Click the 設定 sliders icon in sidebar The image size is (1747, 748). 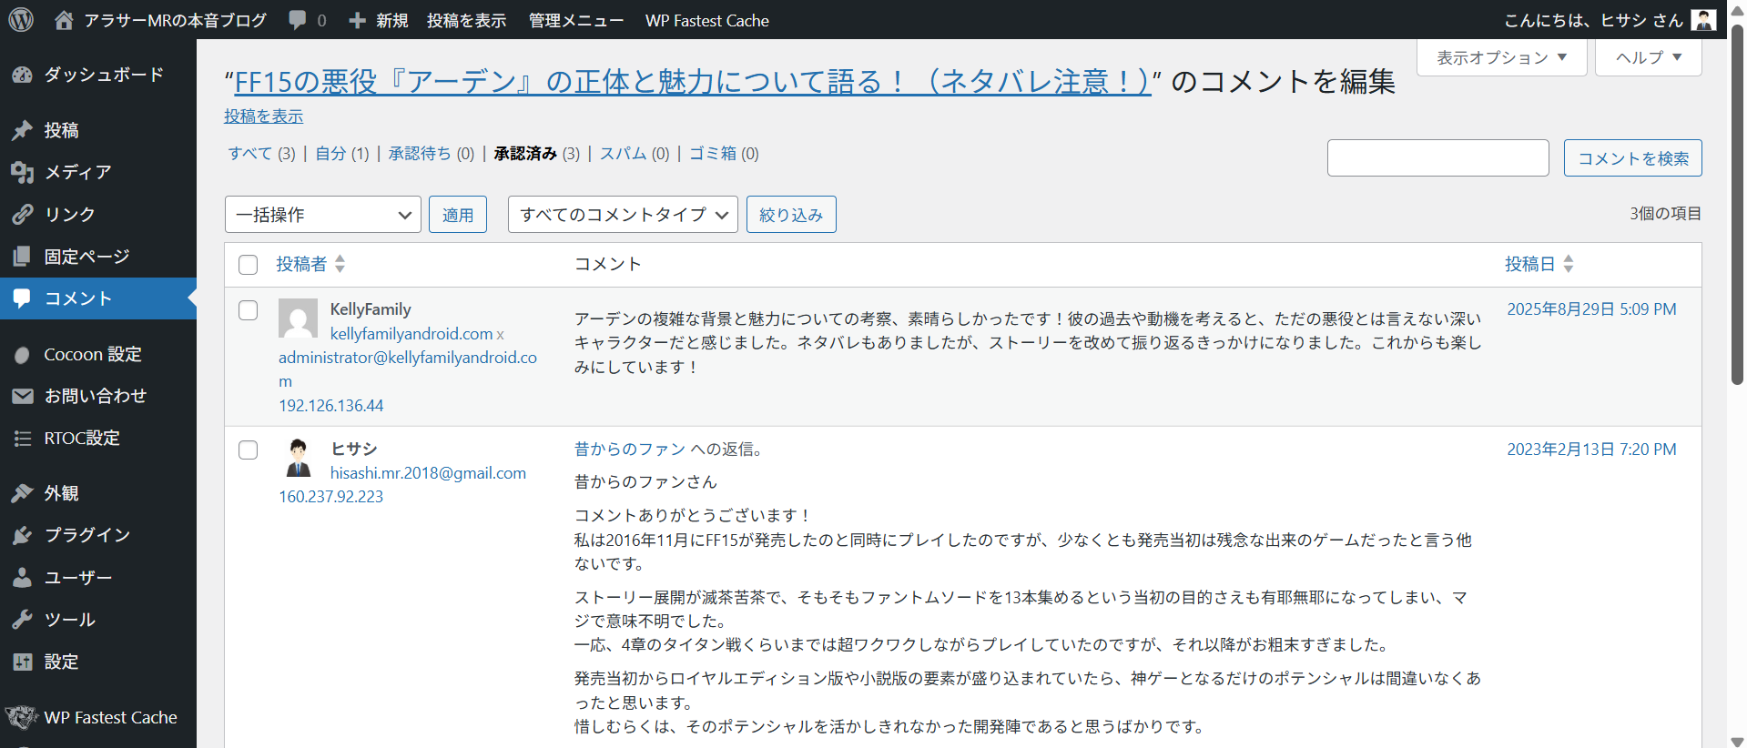pos(23,662)
